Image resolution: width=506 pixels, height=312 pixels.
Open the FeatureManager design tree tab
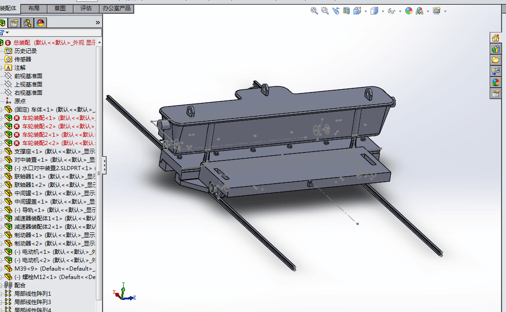(3, 23)
